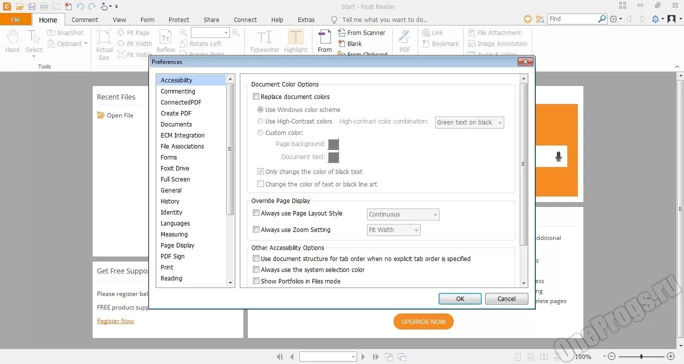
Task: Click the folder search icon beside Find
Action: pos(540,19)
